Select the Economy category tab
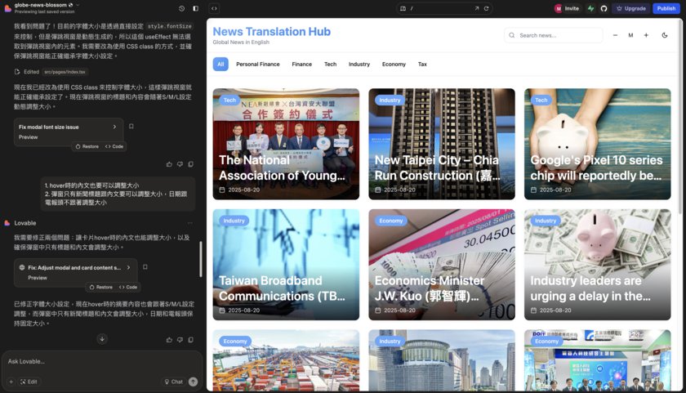Viewport: 686px width, 393px height. coord(394,64)
